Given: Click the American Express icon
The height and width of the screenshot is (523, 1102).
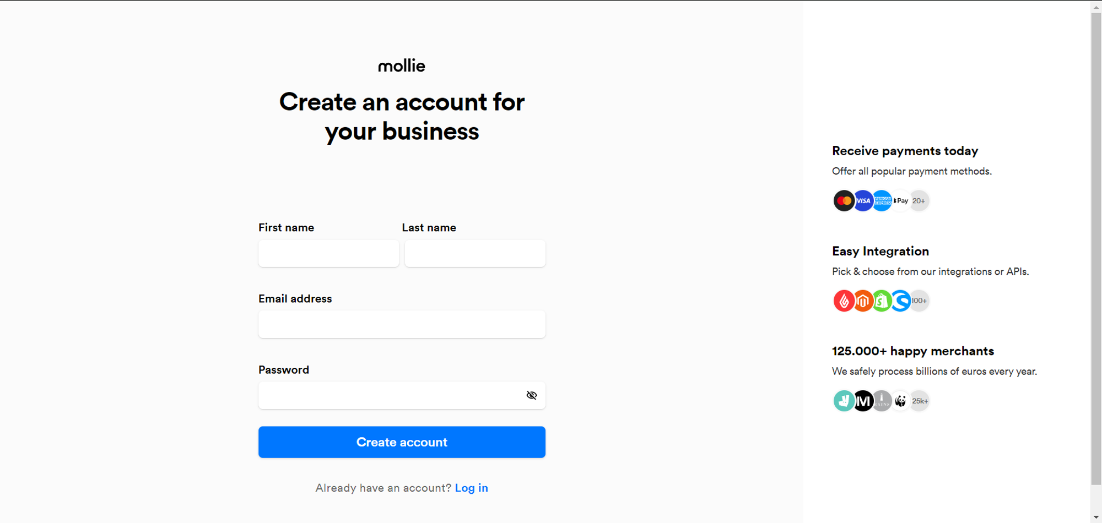Looking at the screenshot, I should tap(882, 200).
